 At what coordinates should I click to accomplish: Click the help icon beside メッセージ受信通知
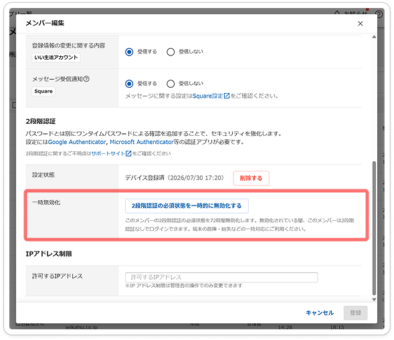(x=86, y=79)
